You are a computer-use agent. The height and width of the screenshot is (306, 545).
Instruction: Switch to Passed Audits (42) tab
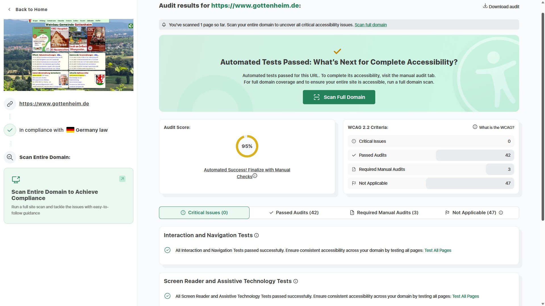click(x=294, y=213)
